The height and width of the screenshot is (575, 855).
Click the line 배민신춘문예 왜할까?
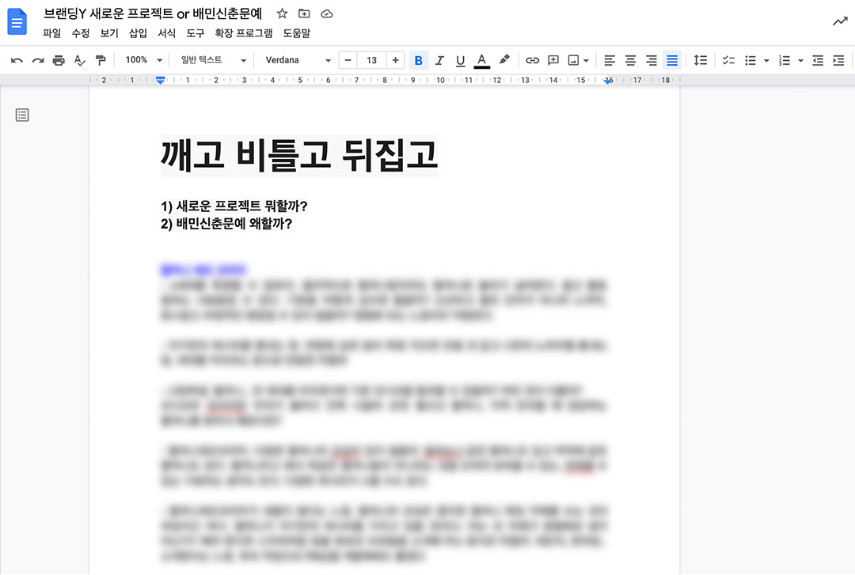pyautogui.click(x=234, y=224)
